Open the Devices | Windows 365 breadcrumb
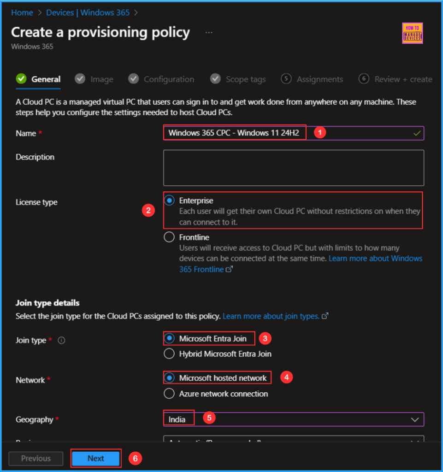Screen dimensions: 443x472 [x=88, y=12]
